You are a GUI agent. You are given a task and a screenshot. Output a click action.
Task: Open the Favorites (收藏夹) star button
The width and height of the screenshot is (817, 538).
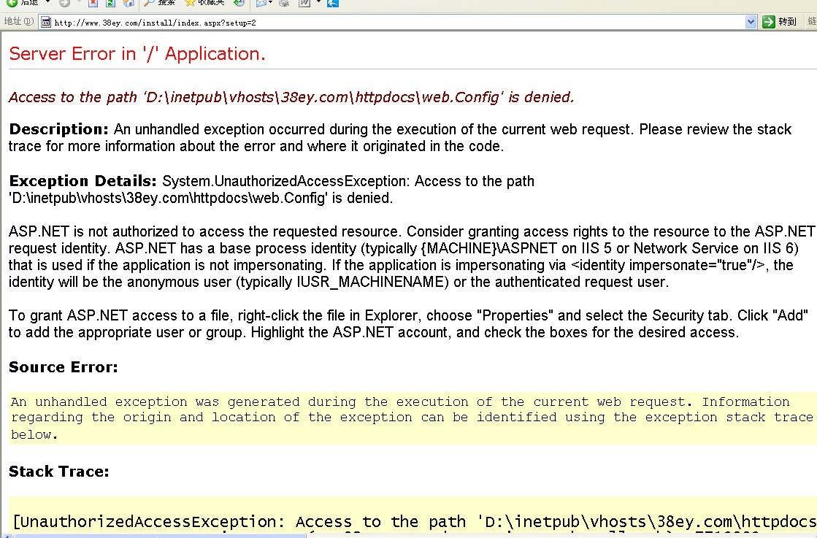pyautogui.click(x=200, y=3)
